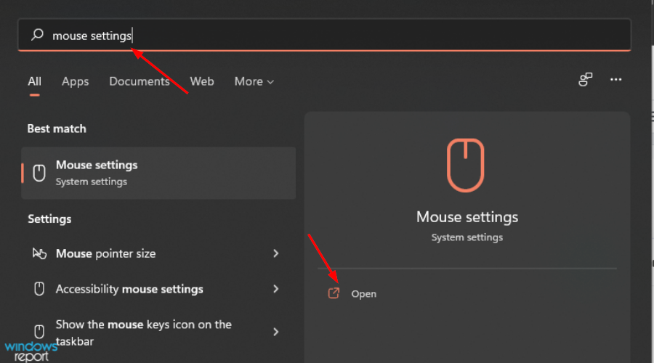This screenshot has width=654, height=363.
Task: Click the search feedback icon at top right
Action: point(585,80)
